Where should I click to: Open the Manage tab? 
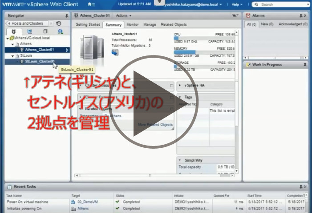point(150,24)
